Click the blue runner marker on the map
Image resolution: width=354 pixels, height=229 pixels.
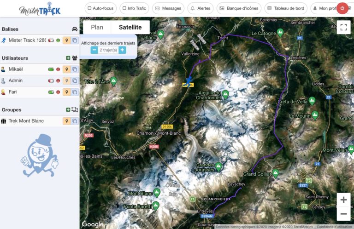tap(189, 81)
